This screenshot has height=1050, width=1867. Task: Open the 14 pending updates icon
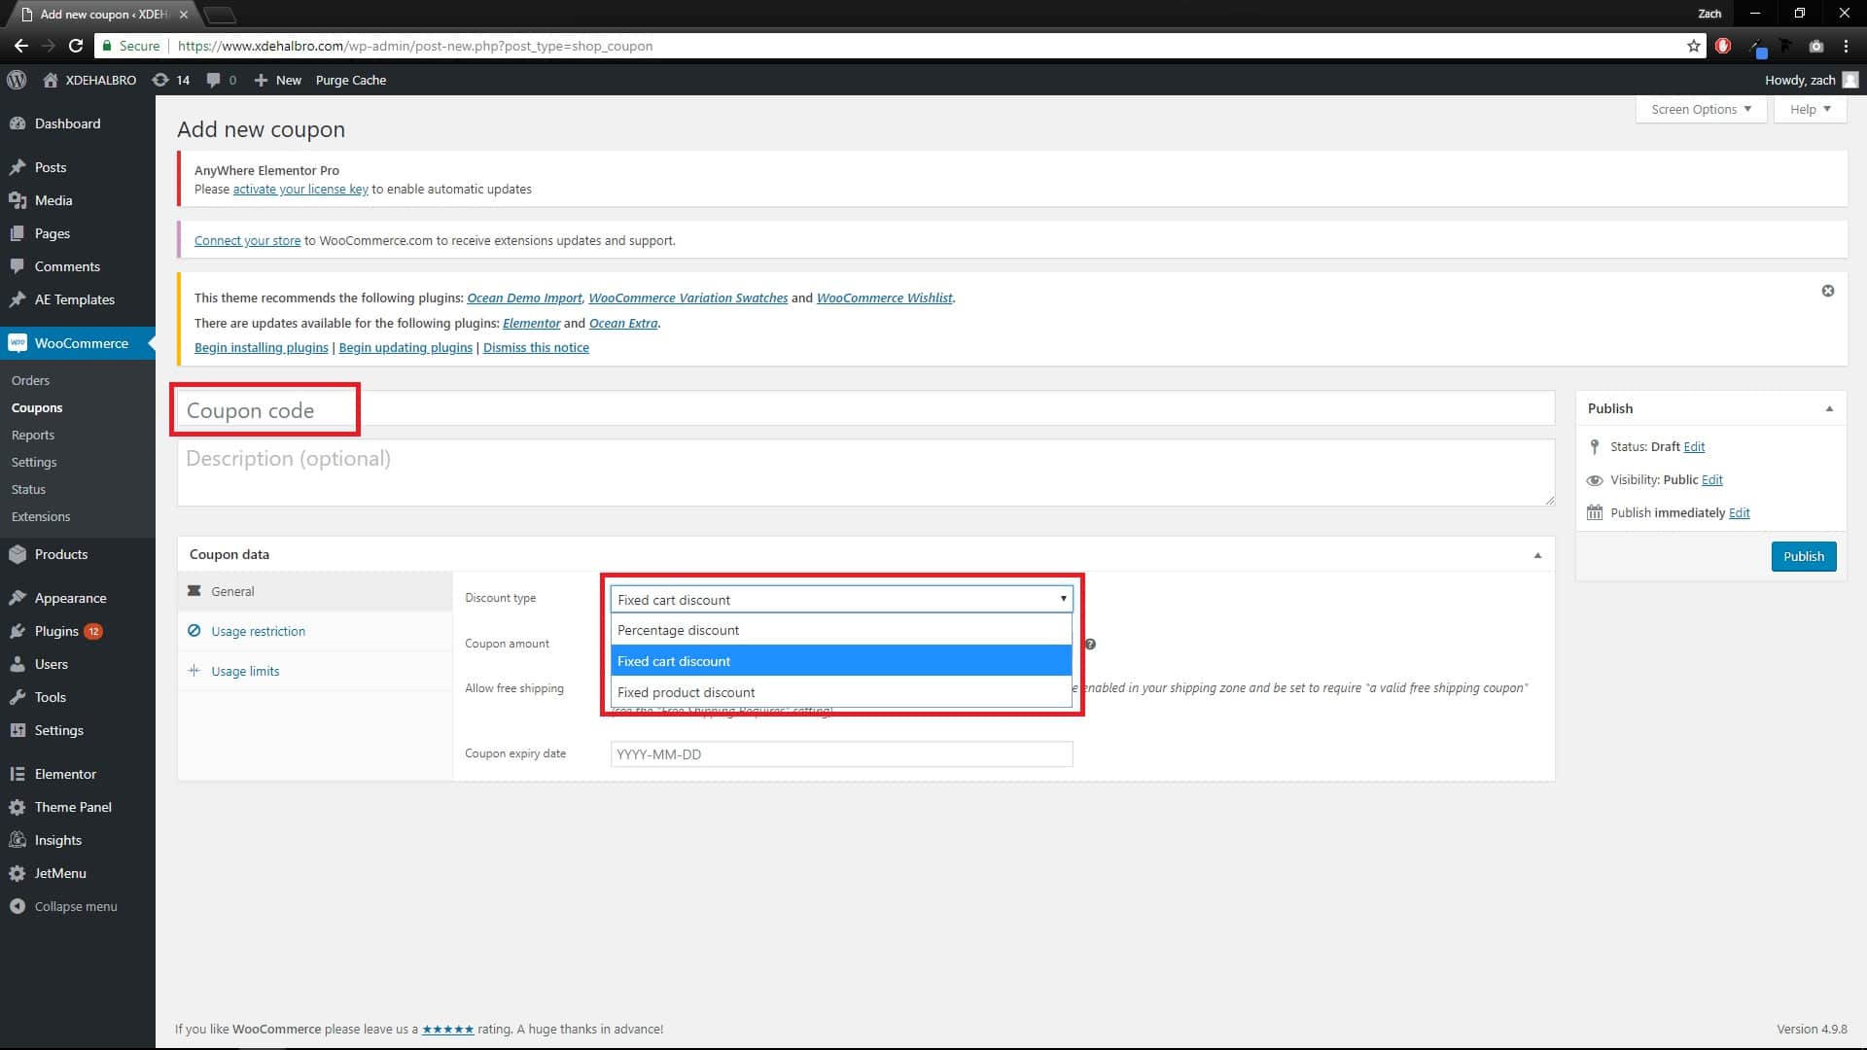pos(171,80)
